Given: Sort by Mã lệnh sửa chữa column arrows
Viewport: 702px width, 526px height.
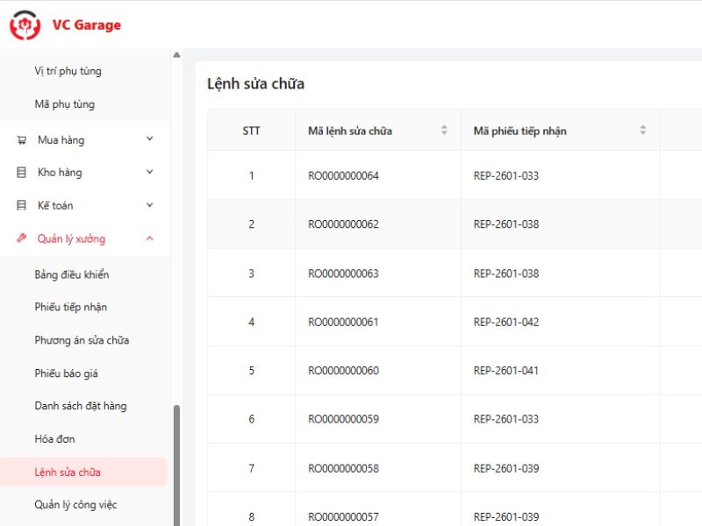Looking at the screenshot, I should (x=444, y=131).
